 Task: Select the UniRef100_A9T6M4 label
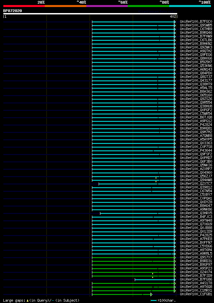[196, 250]
